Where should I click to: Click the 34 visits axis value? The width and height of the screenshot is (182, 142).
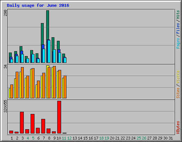point(5,67)
